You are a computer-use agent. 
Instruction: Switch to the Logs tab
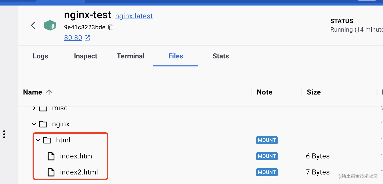click(40, 56)
